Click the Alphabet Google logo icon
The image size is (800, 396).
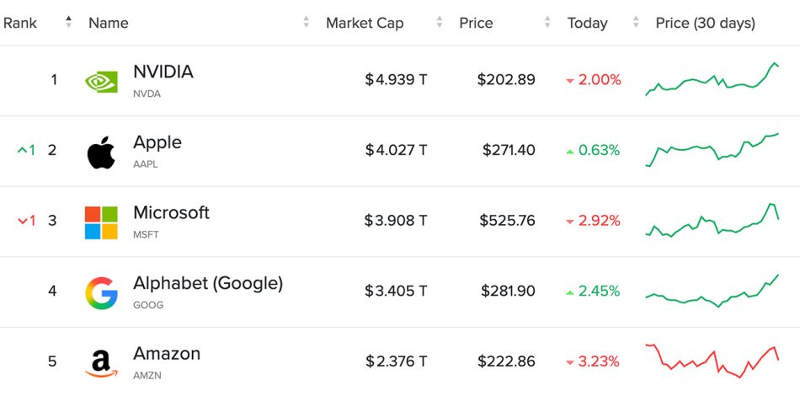click(101, 292)
